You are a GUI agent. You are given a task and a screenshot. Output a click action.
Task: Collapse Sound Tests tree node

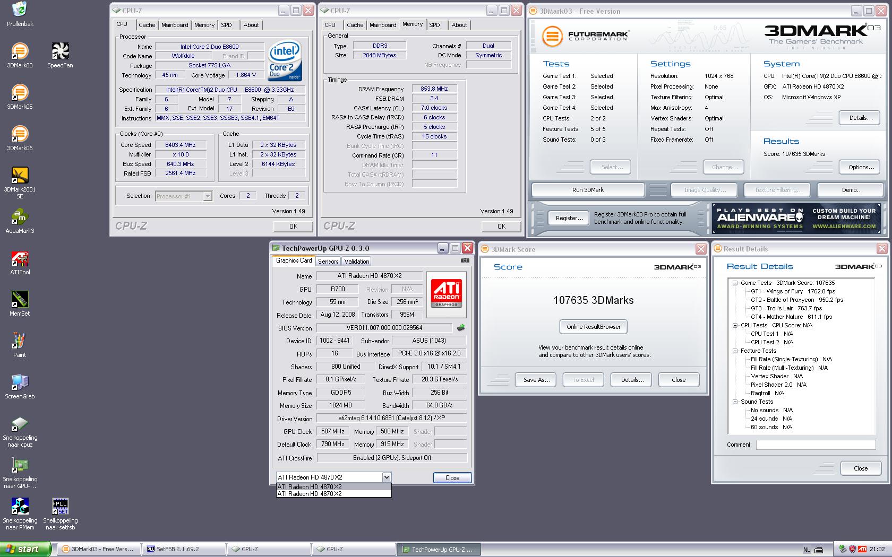click(735, 402)
